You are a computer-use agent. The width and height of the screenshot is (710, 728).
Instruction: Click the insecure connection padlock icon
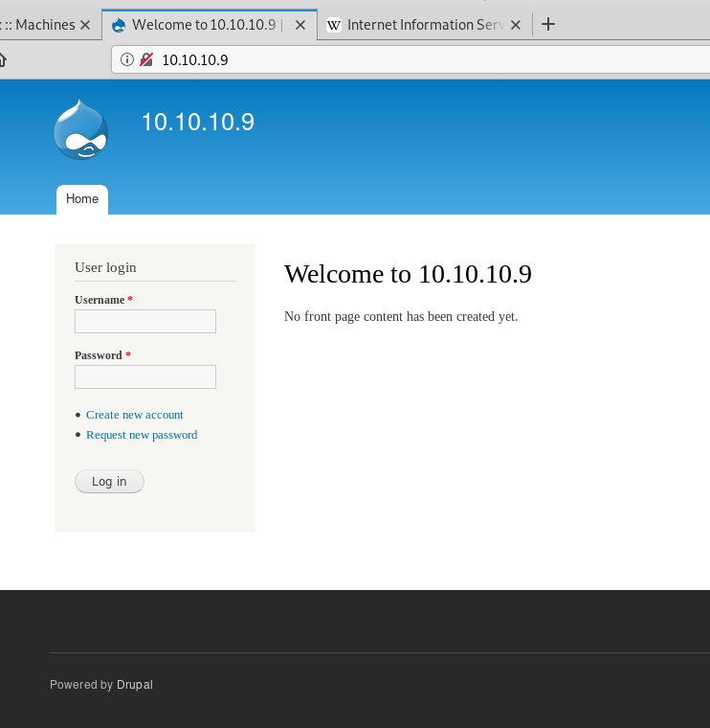click(x=146, y=60)
